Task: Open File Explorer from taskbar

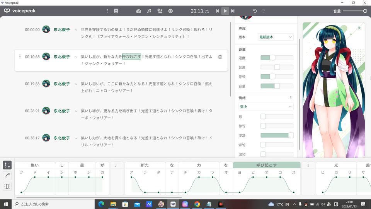Action: click(113, 204)
